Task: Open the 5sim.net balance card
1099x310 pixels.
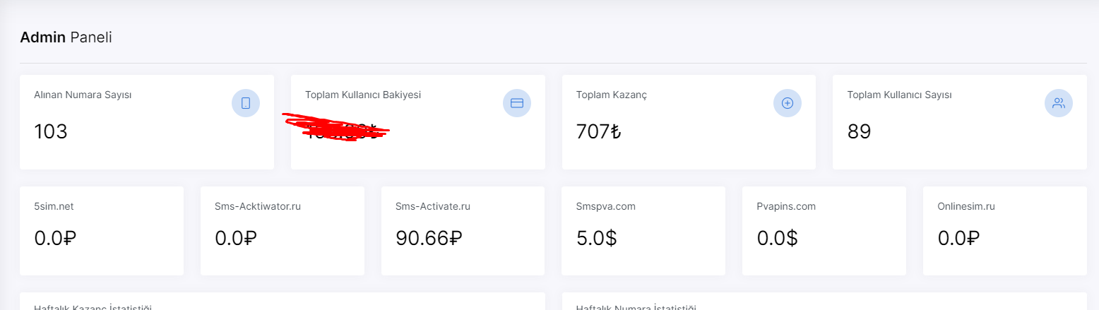Action: click(102, 231)
